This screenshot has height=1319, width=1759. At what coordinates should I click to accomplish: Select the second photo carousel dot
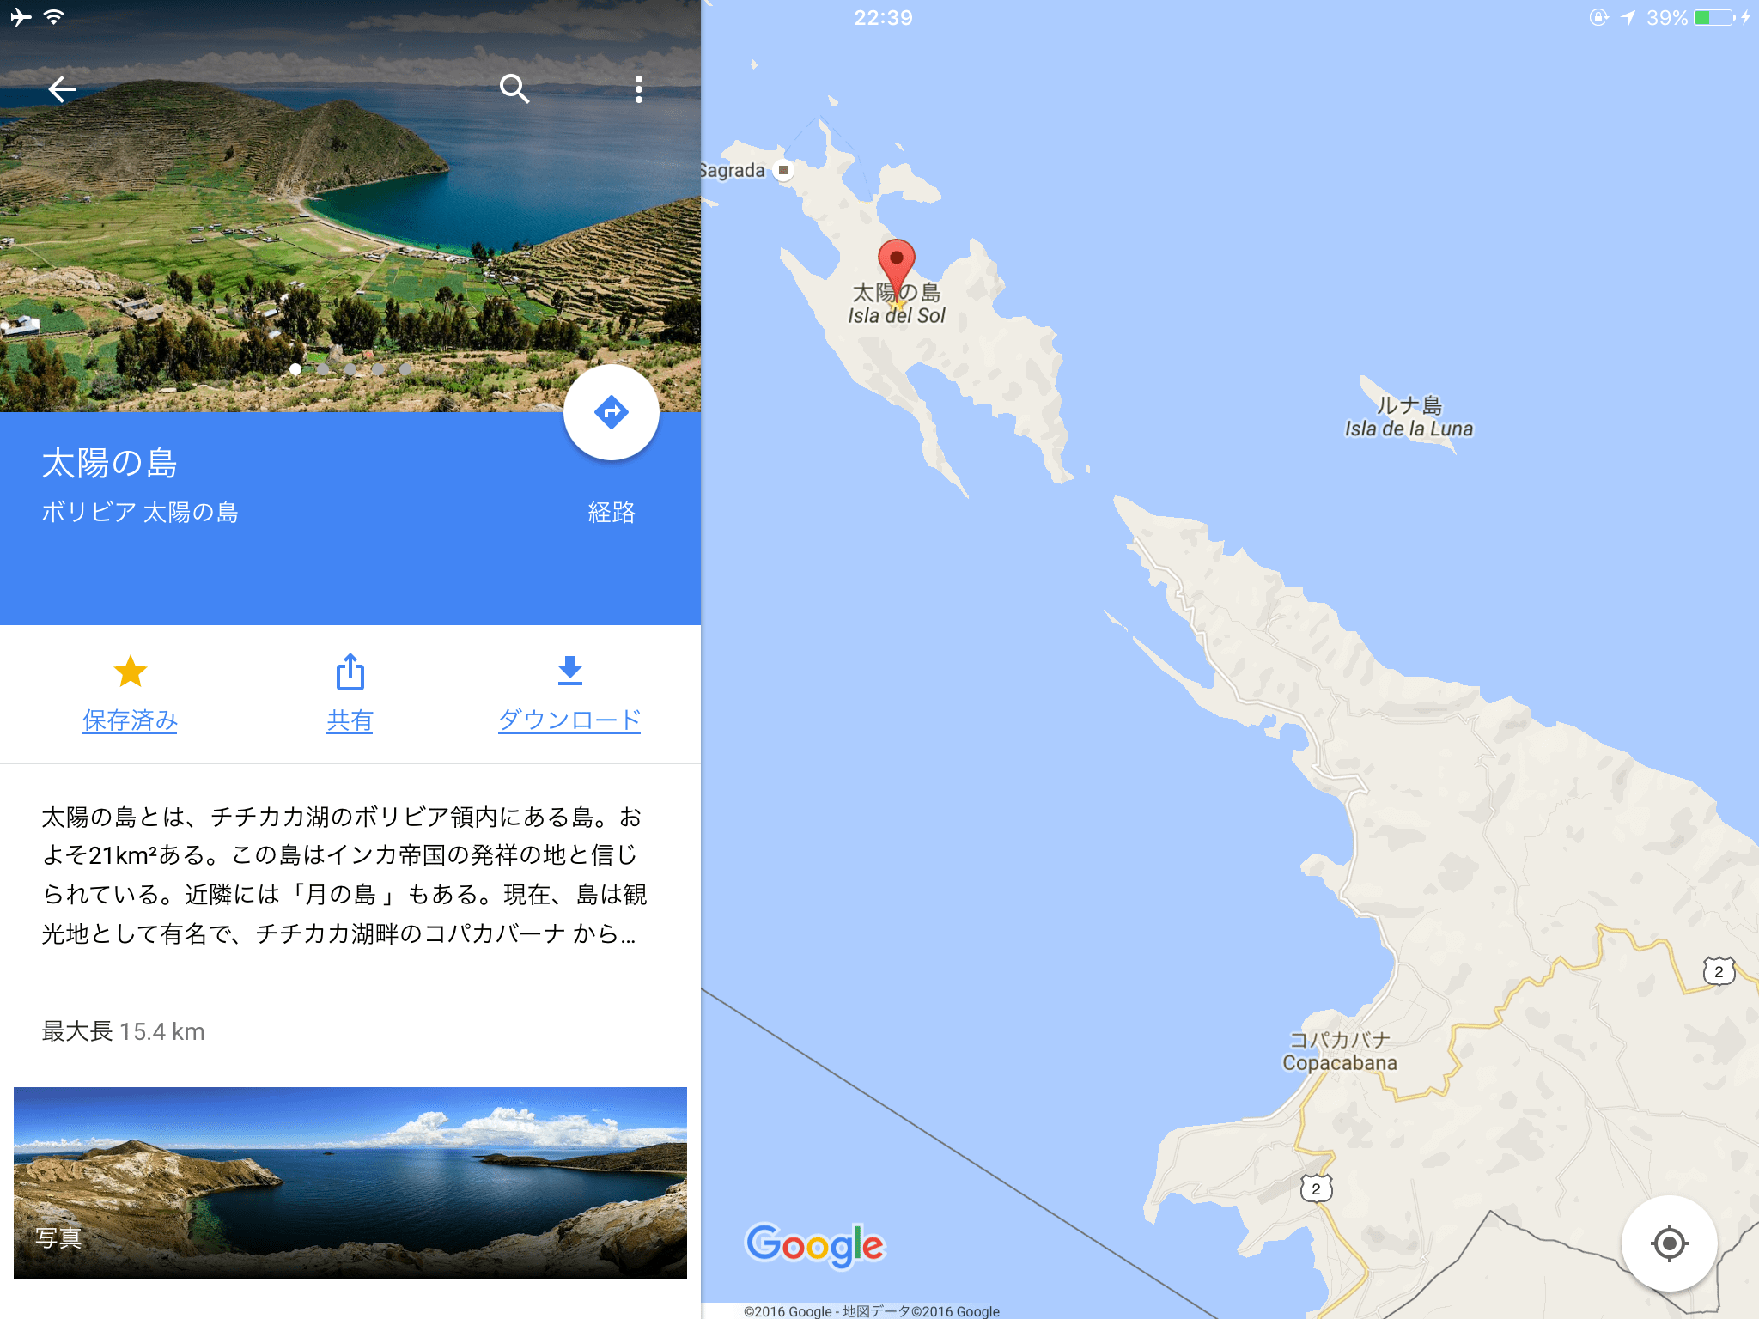[323, 369]
